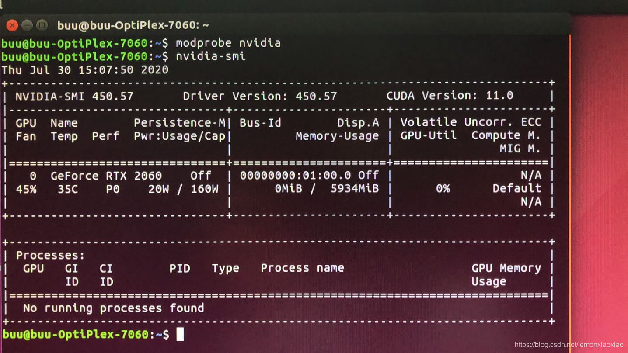Click the terminal title 'buu@buu-OptiPlex-7060: ~'
Image resolution: width=628 pixels, height=353 pixels.
[x=133, y=25]
